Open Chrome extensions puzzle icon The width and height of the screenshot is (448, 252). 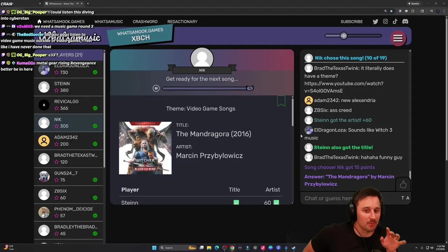pyautogui.click(x=413, y=11)
